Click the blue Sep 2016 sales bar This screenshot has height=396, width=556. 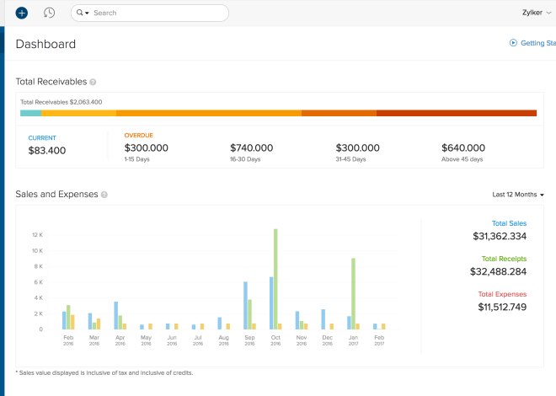(245, 305)
